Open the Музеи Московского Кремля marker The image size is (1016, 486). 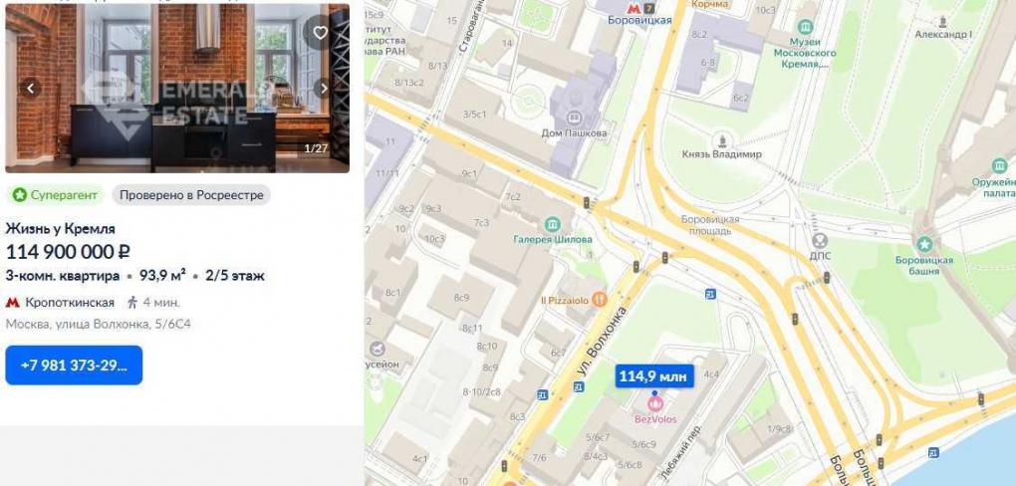pos(806,27)
